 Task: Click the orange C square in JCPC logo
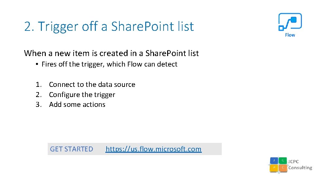(x=283, y=168)
